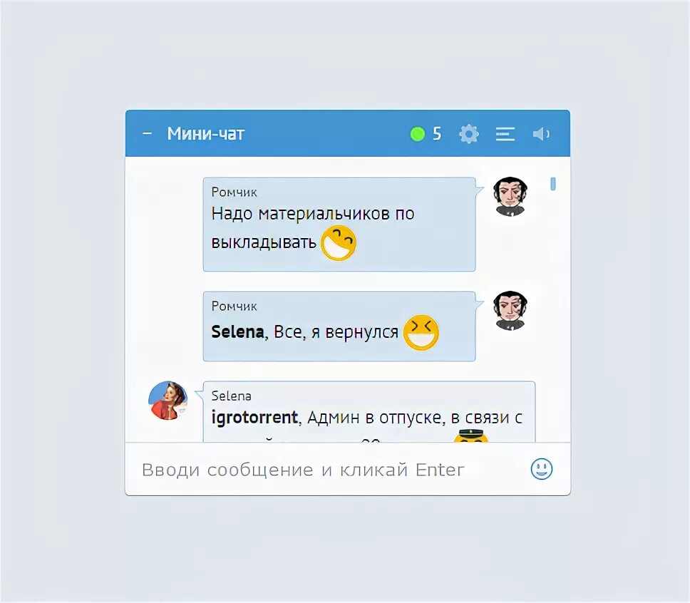690x603 pixels.
Task: Click the laughing emoji after вернулся
Action: tap(421, 332)
